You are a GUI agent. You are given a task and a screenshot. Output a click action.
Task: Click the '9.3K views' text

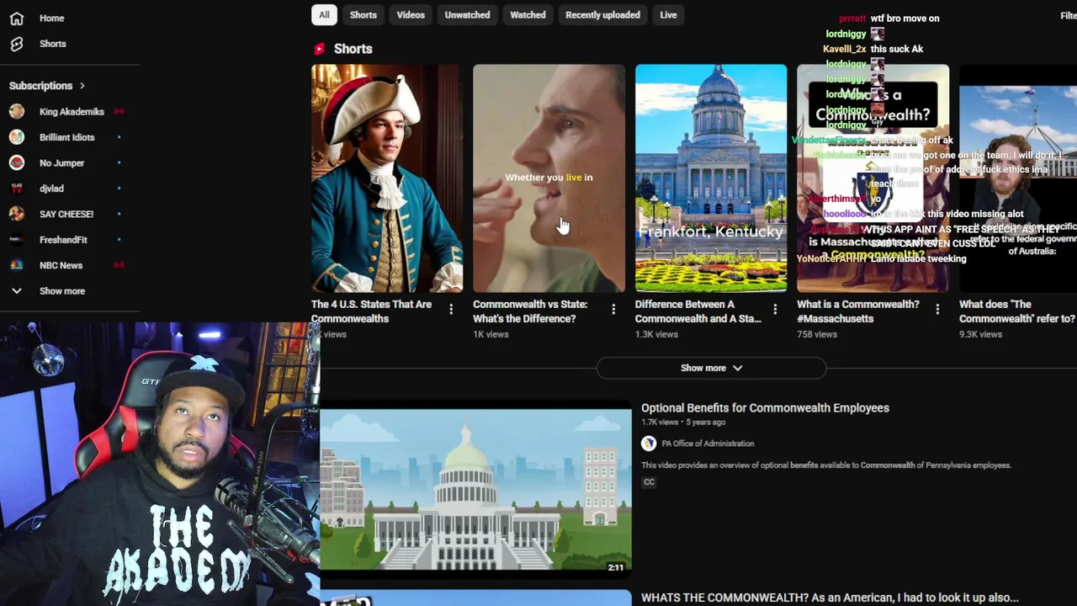point(980,334)
